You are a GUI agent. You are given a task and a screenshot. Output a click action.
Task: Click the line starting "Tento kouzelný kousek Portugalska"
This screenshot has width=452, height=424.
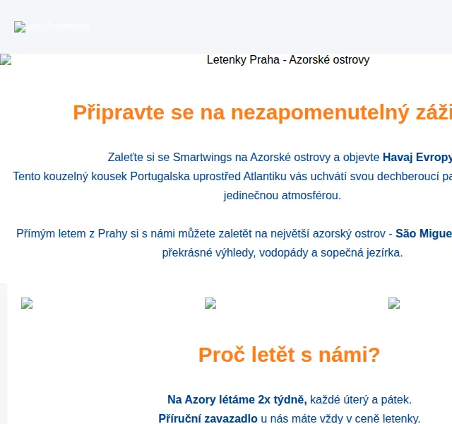pos(232,176)
